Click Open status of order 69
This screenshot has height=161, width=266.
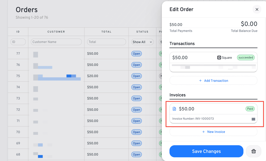pyautogui.click(x=136, y=143)
